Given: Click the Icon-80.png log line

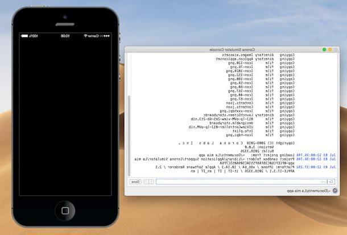Looking at the screenshot, I should (x=262, y=87).
